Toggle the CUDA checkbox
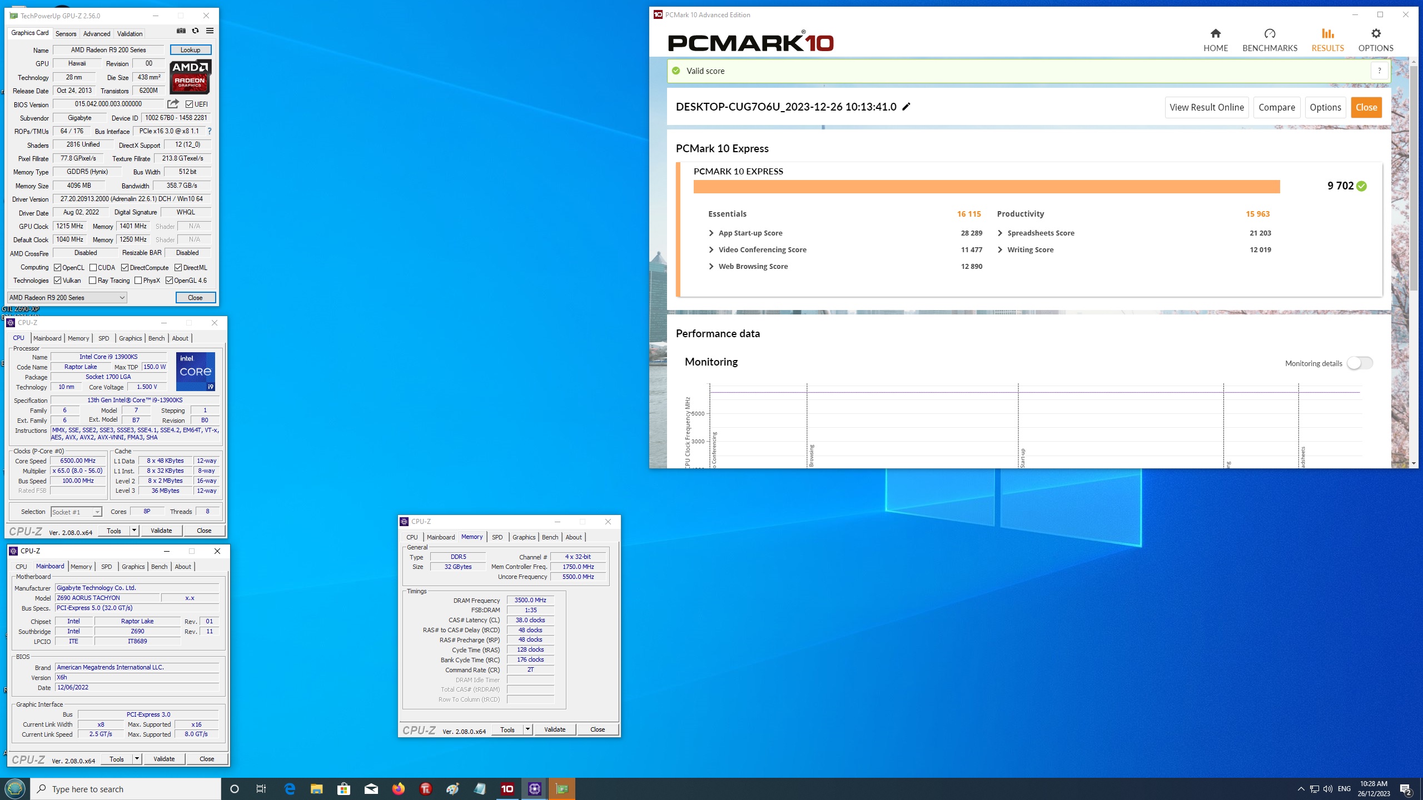This screenshot has width=1423, height=800. tap(93, 267)
